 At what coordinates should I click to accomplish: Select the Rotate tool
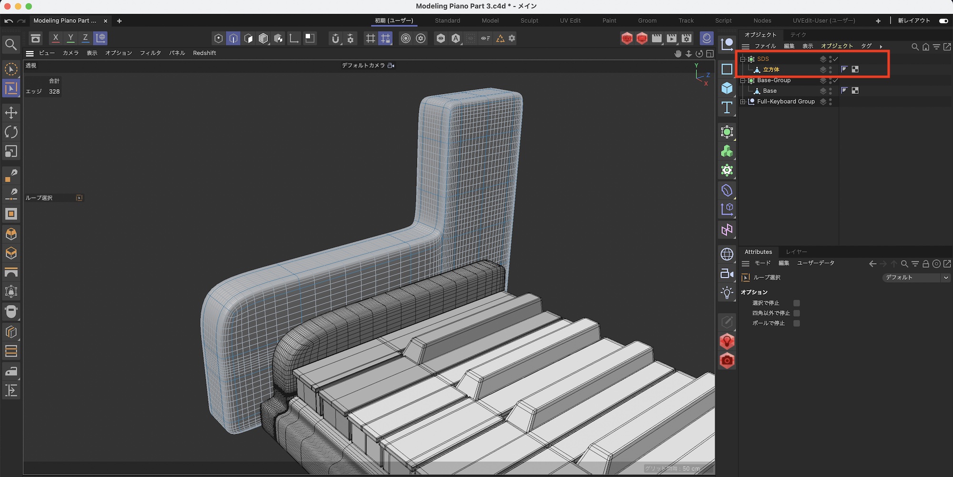click(11, 132)
